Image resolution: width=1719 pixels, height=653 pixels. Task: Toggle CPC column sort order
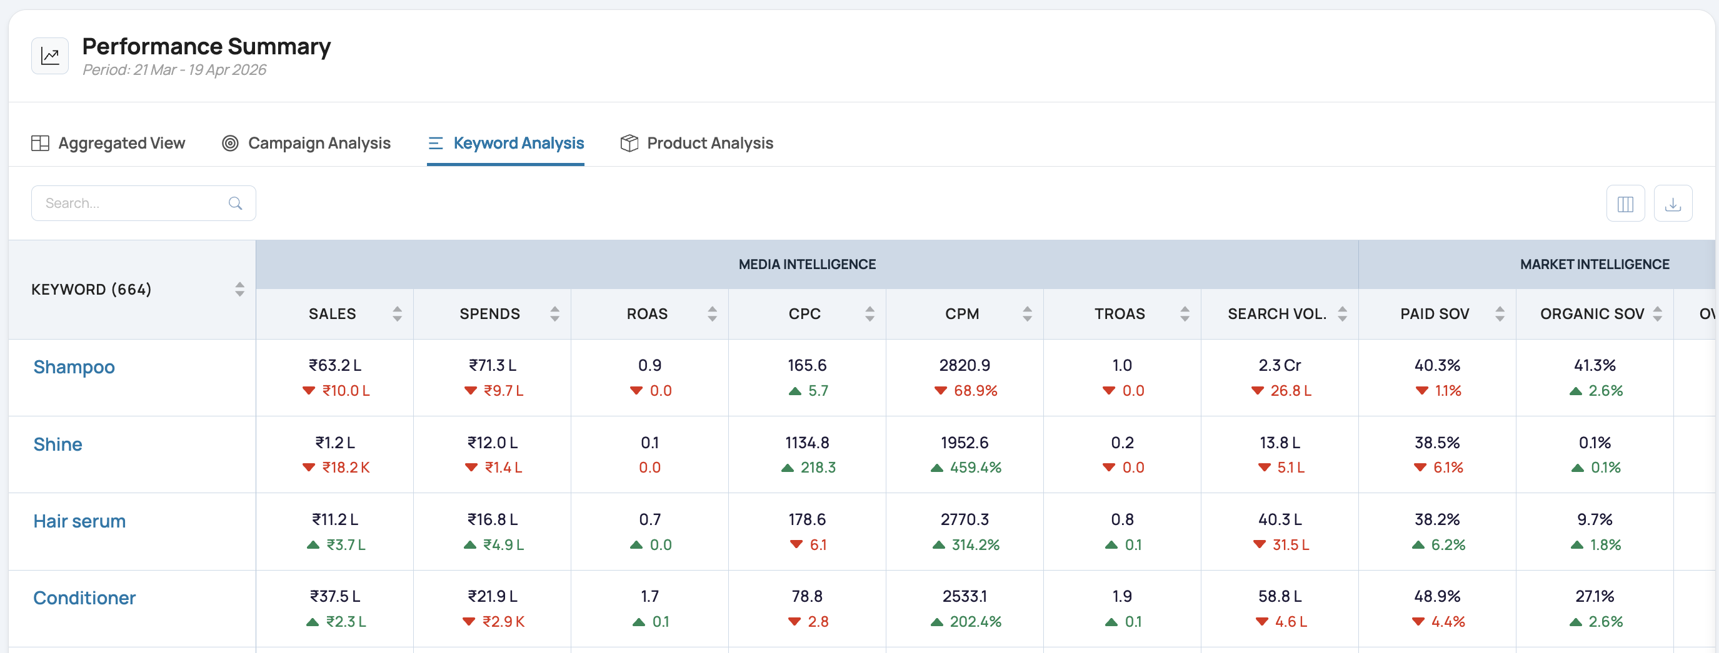pyautogui.click(x=870, y=314)
